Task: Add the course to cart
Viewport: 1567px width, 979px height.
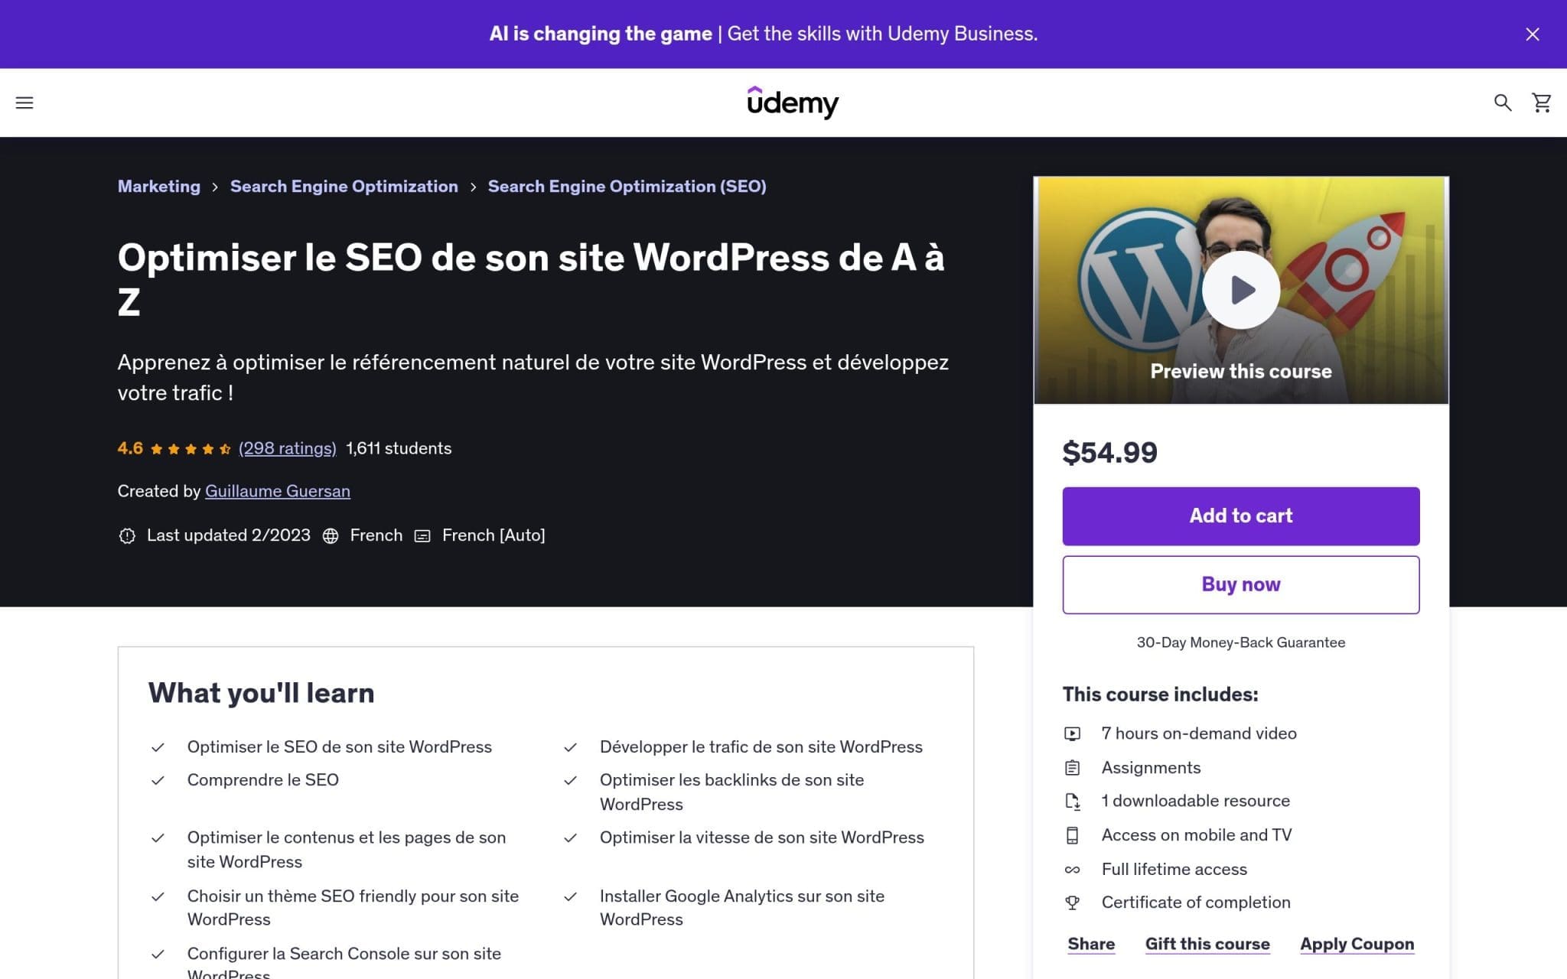Action: click(x=1240, y=515)
